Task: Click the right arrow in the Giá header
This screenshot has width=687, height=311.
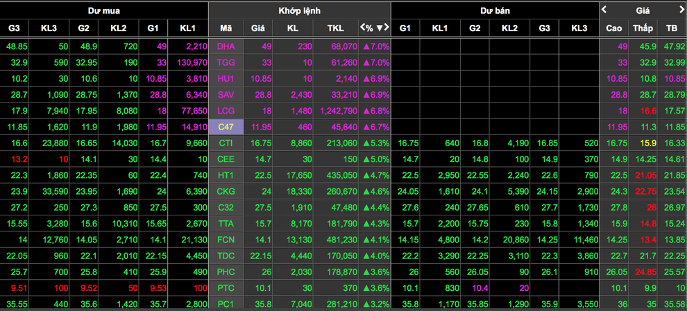Action: tap(681, 10)
